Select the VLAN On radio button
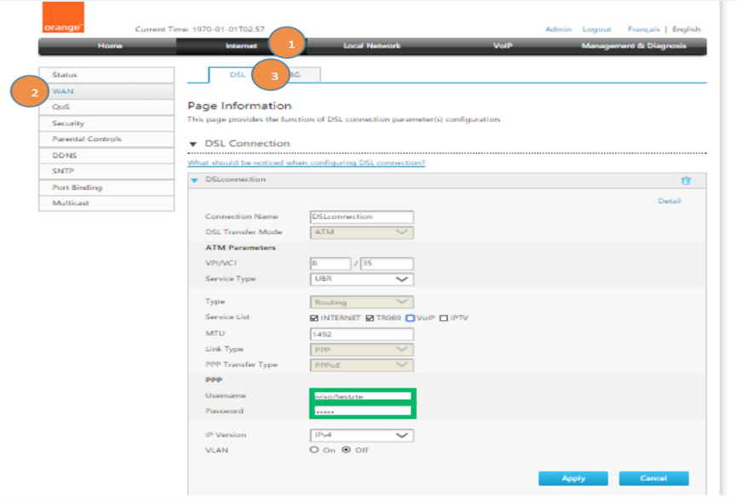The image size is (737, 504). (x=314, y=450)
